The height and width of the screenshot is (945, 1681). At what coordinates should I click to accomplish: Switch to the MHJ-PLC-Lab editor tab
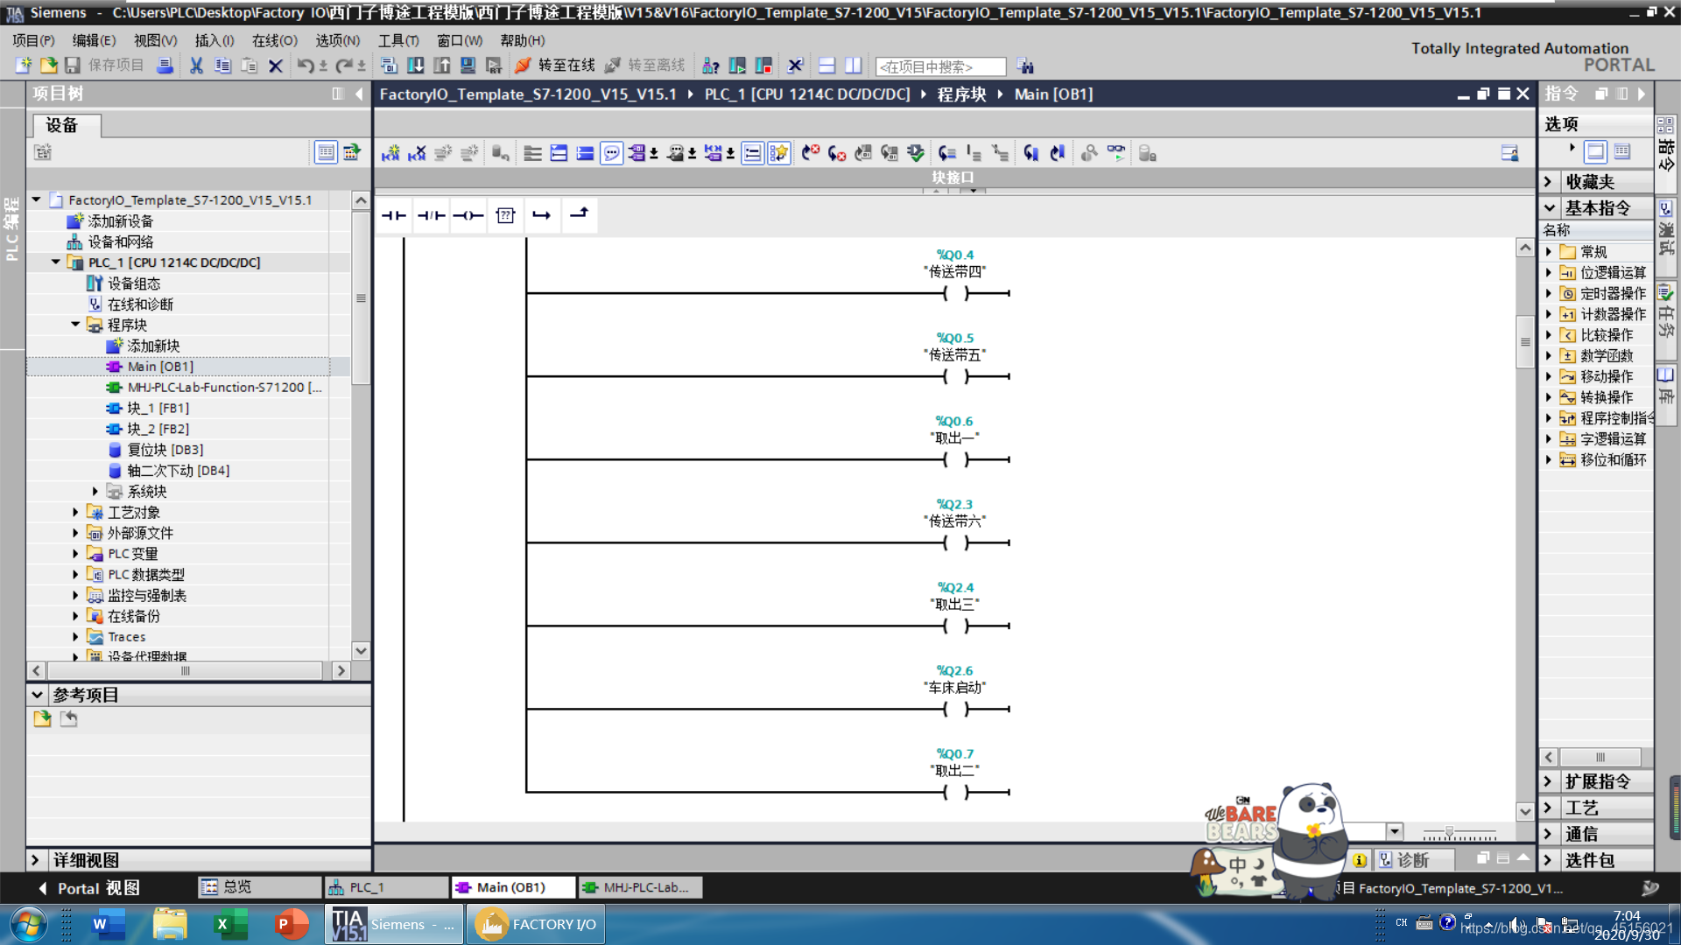[642, 887]
